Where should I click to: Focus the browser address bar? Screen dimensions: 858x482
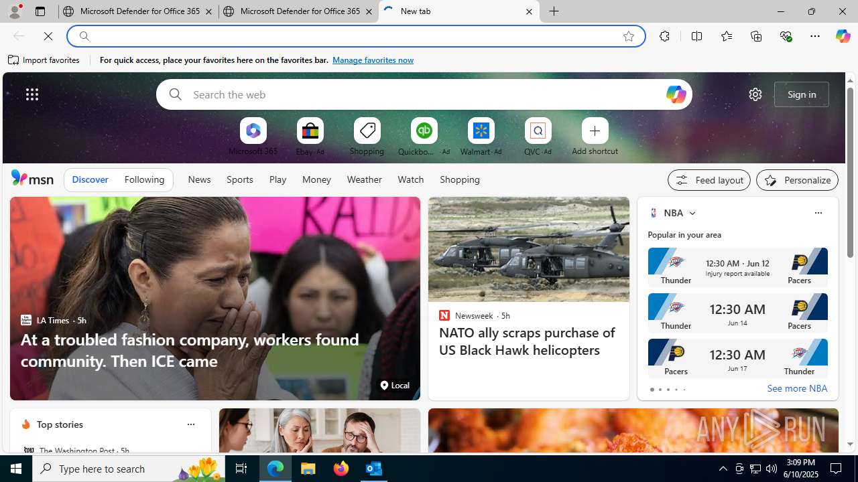(355, 36)
